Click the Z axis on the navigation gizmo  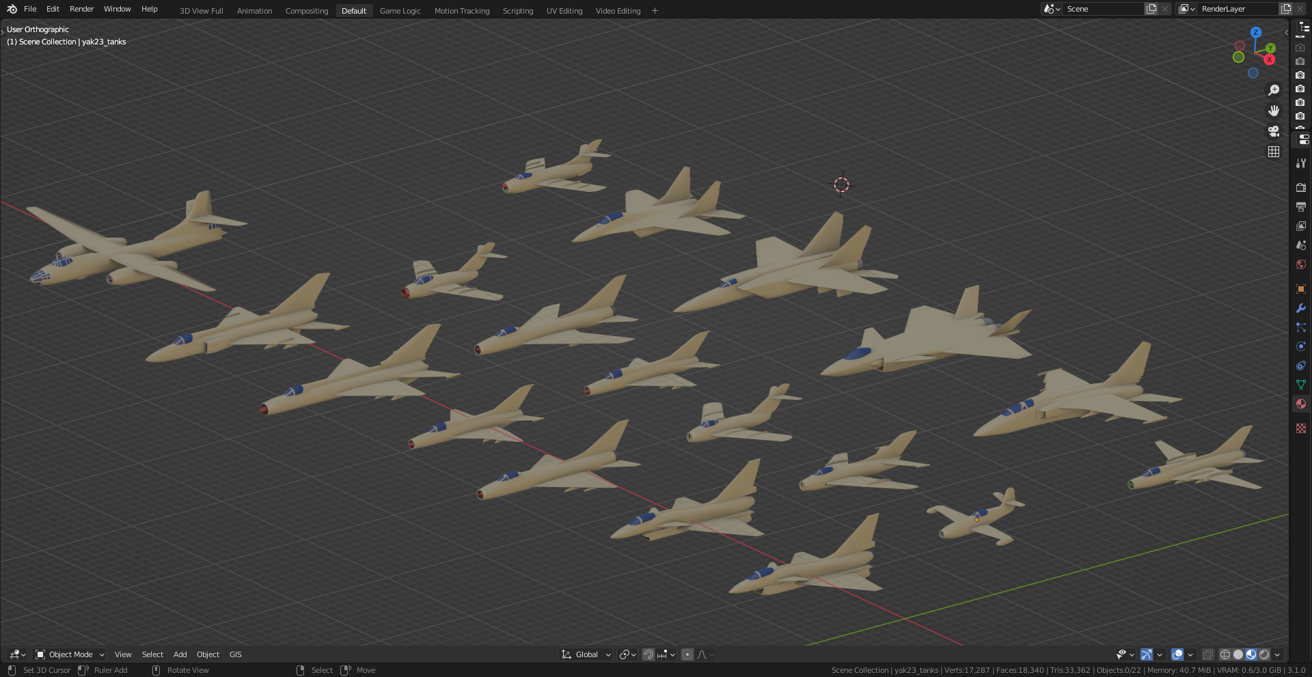[1256, 31]
